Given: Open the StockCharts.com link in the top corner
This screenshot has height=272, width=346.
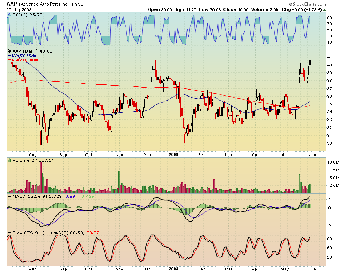Looking at the screenshot, I should click(x=307, y=4).
